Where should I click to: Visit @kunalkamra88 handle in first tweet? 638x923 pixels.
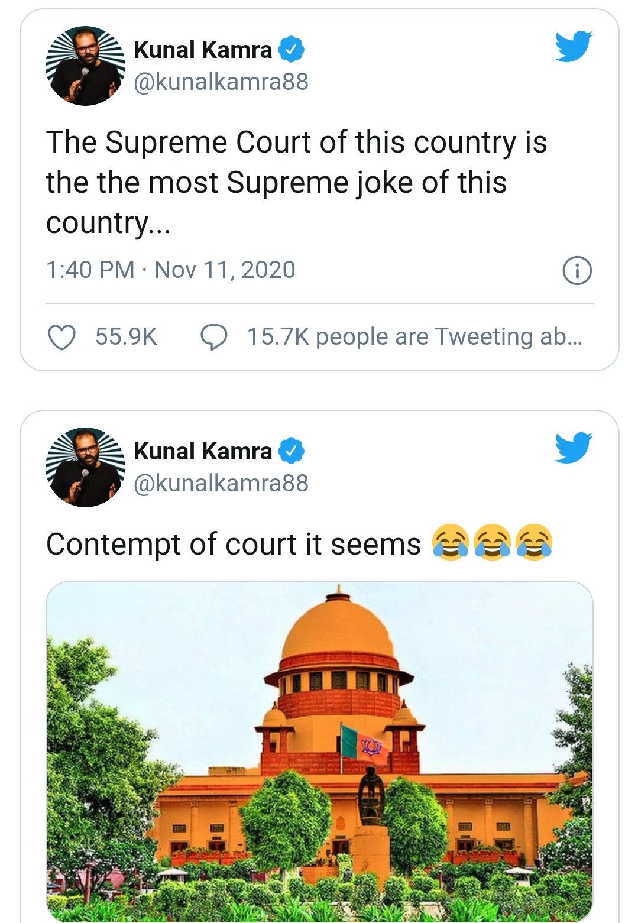221,82
